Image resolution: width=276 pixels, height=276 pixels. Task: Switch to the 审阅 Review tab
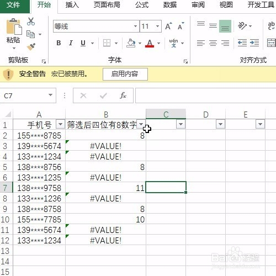pos(198,5)
